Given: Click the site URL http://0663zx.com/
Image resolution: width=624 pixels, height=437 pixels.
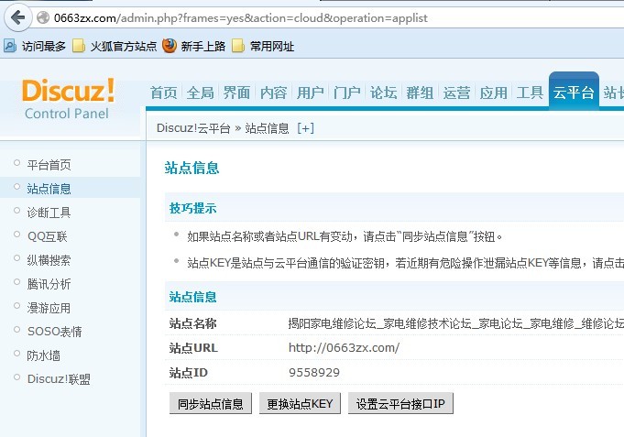Looking at the screenshot, I should tap(344, 348).
